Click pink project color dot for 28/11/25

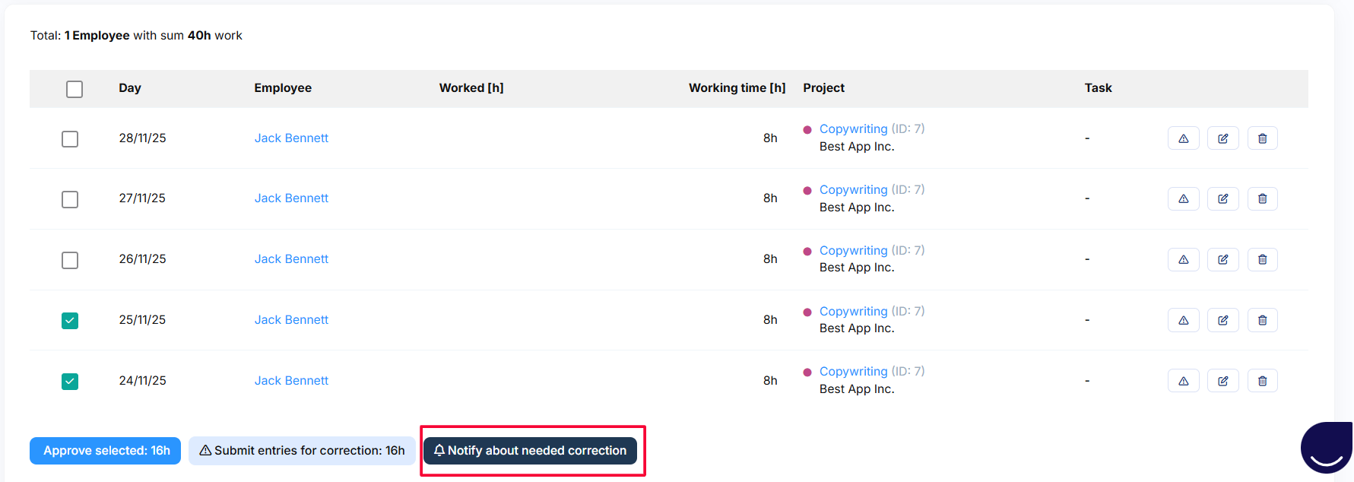(807, 130)
